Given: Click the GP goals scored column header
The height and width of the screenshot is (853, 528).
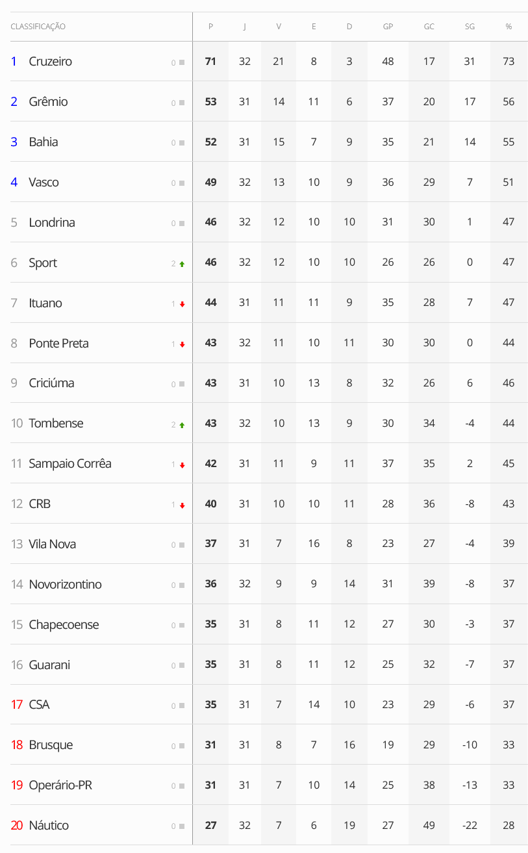Looking at the screenshot, I should tap(388, 27).
